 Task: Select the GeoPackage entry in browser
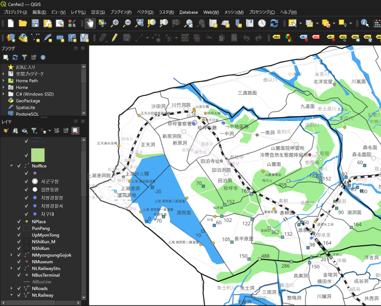click(28, 100)
